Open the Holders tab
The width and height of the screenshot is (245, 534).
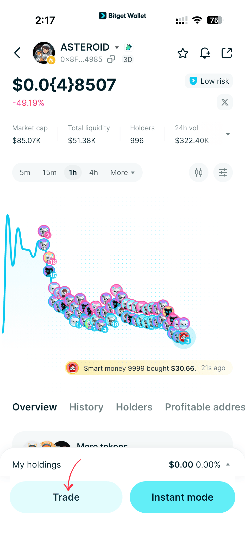pos(134,407)
